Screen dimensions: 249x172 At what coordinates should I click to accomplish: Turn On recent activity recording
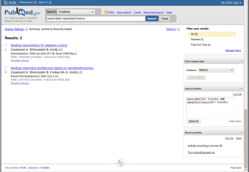click(x=229, y=138)
